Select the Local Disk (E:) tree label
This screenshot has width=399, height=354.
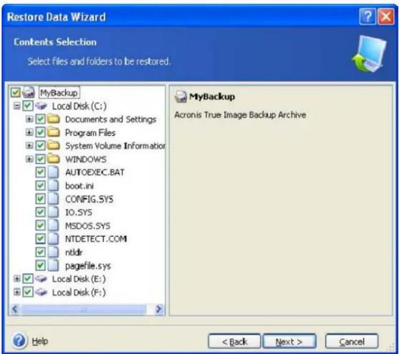[79, 279]
